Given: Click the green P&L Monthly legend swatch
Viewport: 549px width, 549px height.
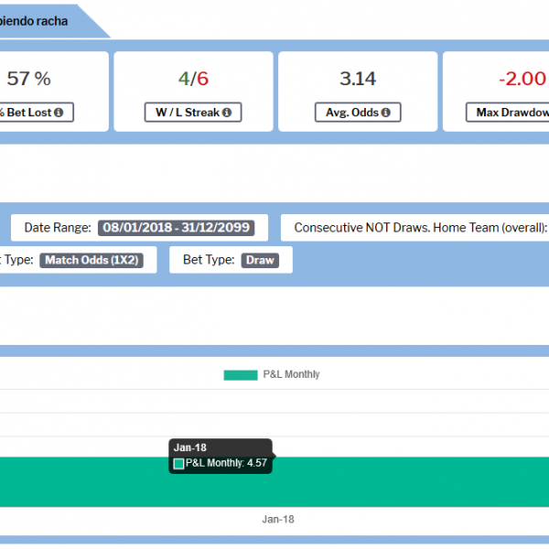Looking at the screenshot, I should [240, 374].
